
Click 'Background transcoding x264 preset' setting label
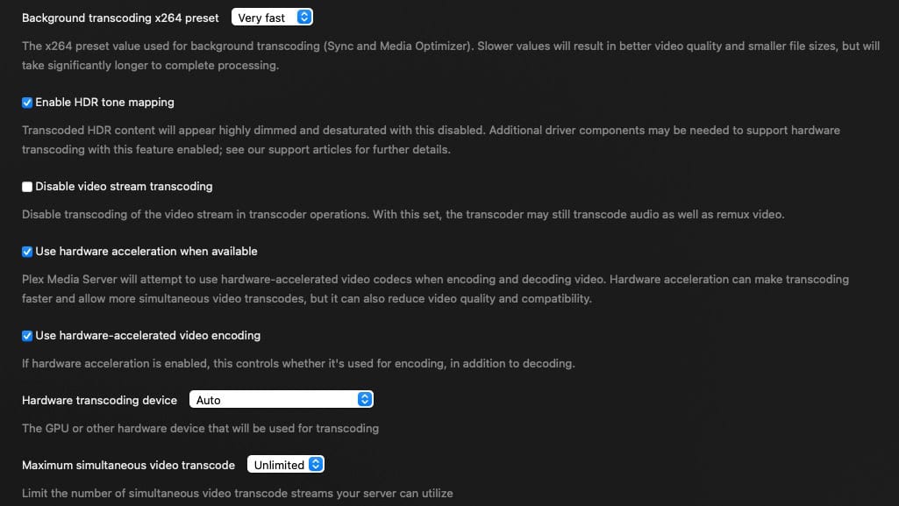coord(120,18)
